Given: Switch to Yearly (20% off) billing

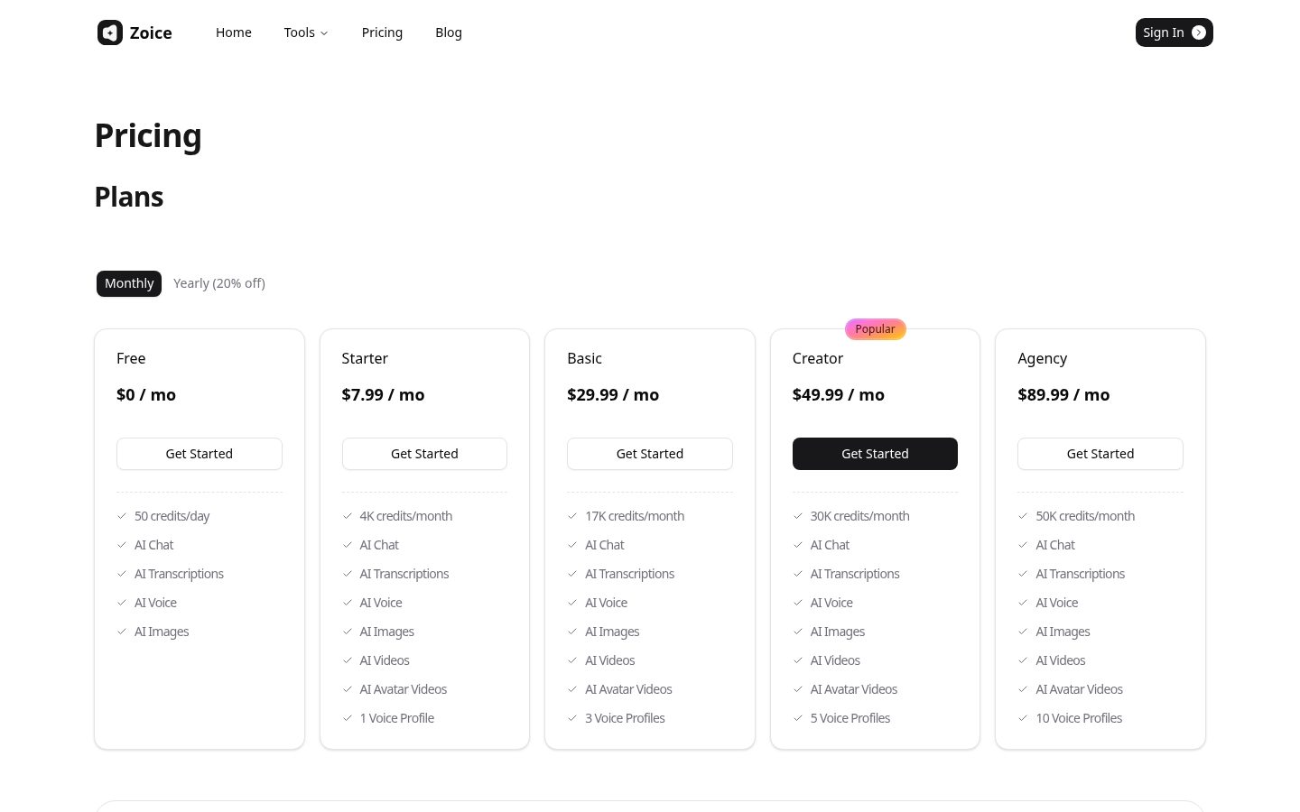Looking at the screenshot, I should (x=219, y=283).
